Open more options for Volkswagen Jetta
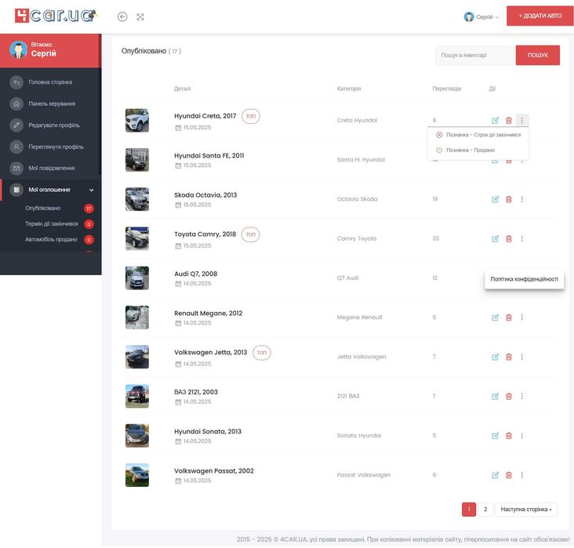 click(522, 357)
